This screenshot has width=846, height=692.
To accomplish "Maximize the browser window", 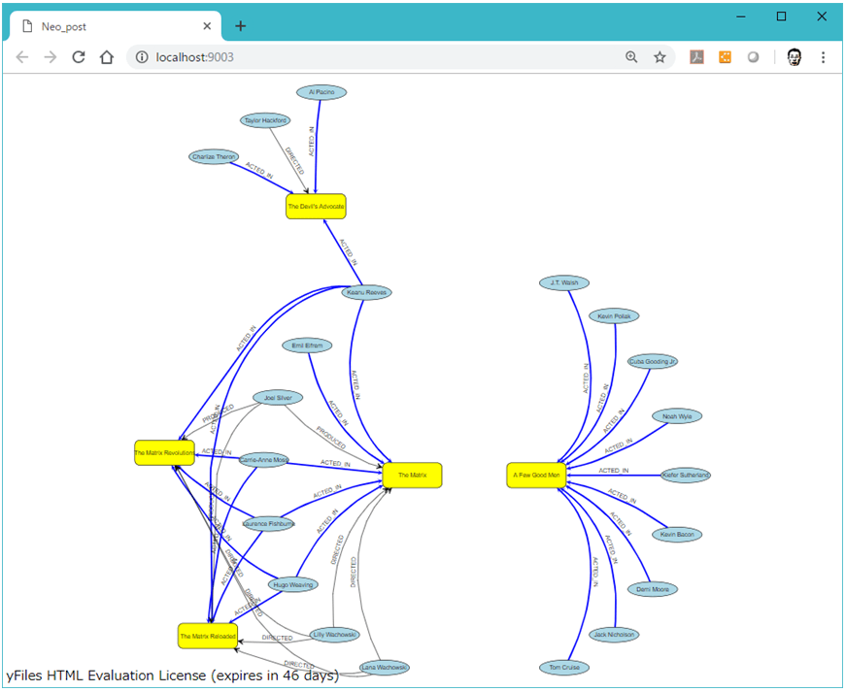I will pyautogui.click(x=781, y=16).
